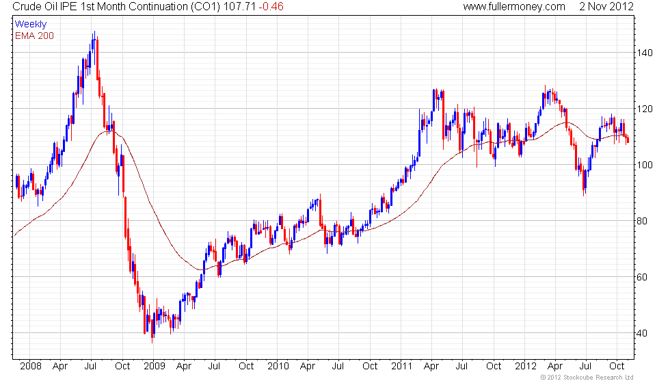Screen dimensions: 670x383
Task: Click the '© 2012 Stockcube Research Ltd' copyright text
Action: 587,378
